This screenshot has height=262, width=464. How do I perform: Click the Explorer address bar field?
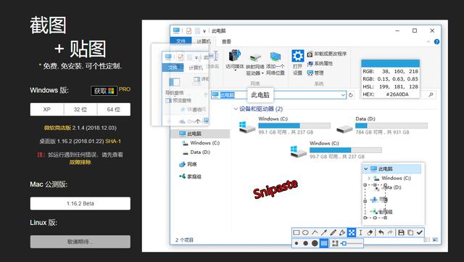point(278,95)
